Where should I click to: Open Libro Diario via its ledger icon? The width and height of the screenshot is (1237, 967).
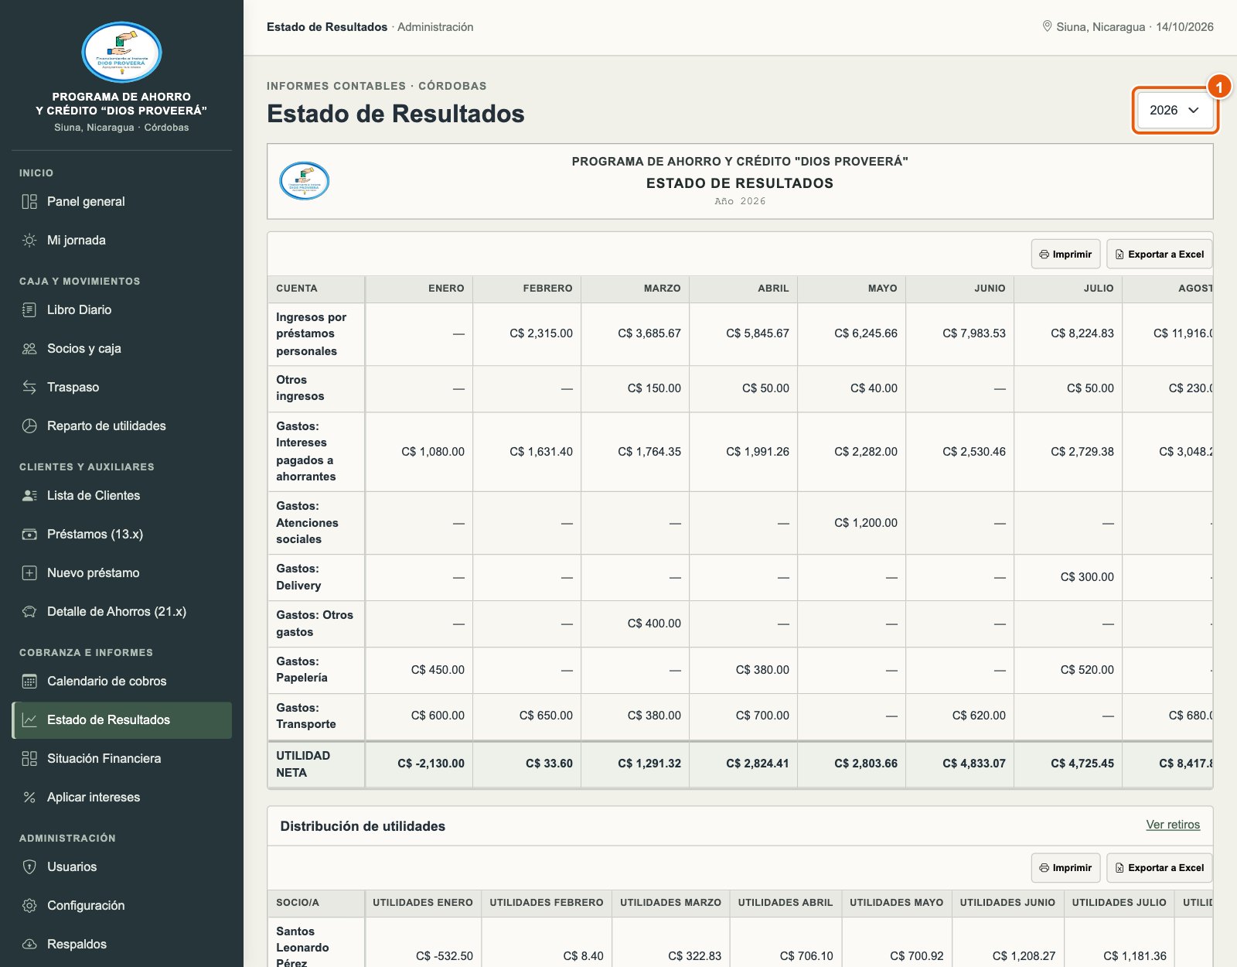[x=29, y=310]
